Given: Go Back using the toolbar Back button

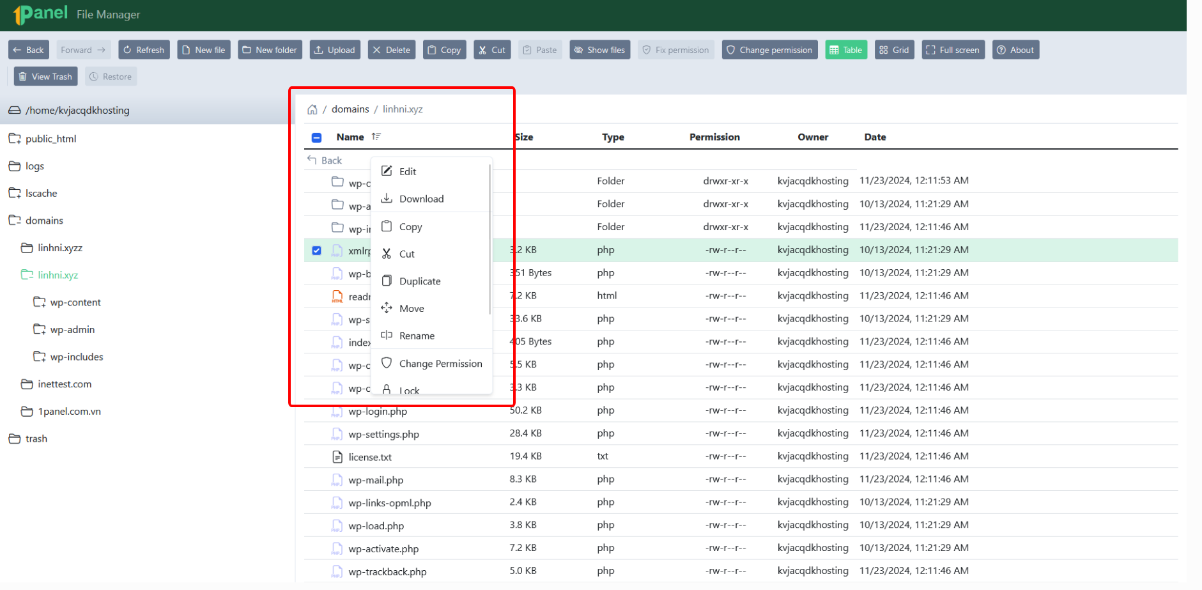Looking at the screenshot, I should point(29,50).
